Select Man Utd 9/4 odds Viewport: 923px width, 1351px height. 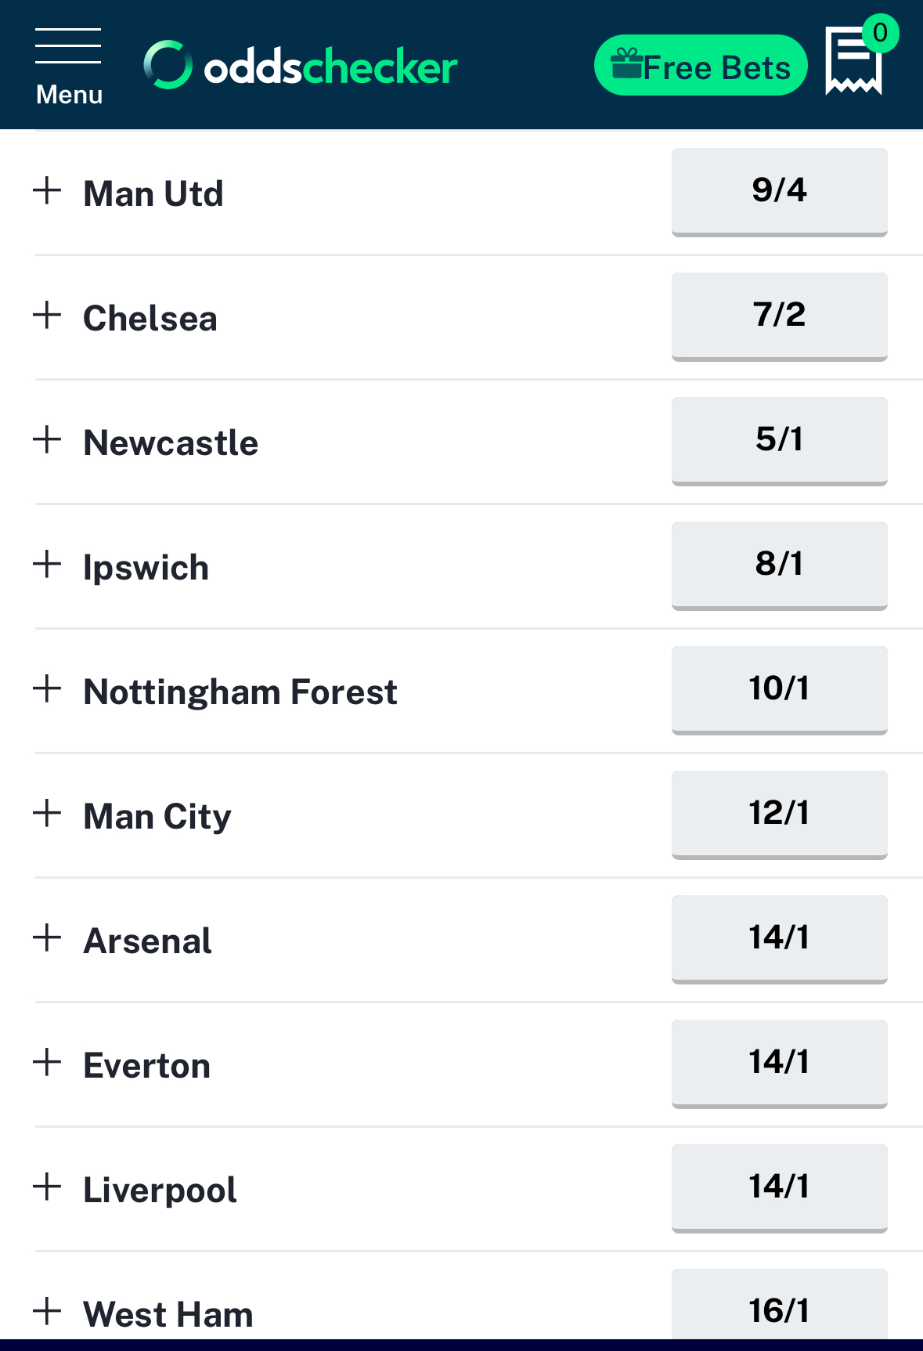(x=779, y=191)
